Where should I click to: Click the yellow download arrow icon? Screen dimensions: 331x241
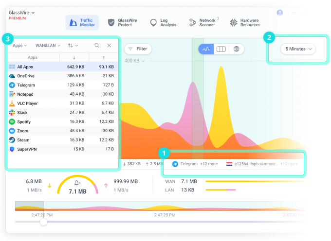coord(49,186)
